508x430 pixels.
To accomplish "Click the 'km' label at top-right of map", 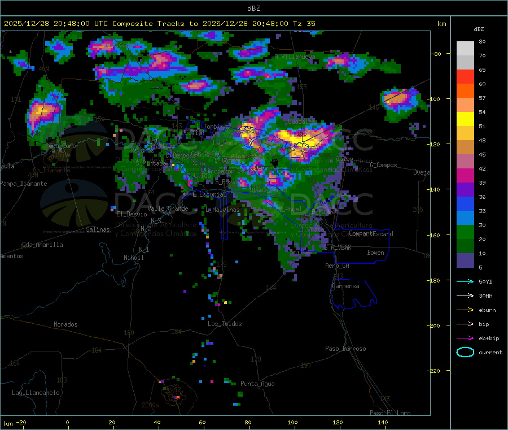I will 442,24.
